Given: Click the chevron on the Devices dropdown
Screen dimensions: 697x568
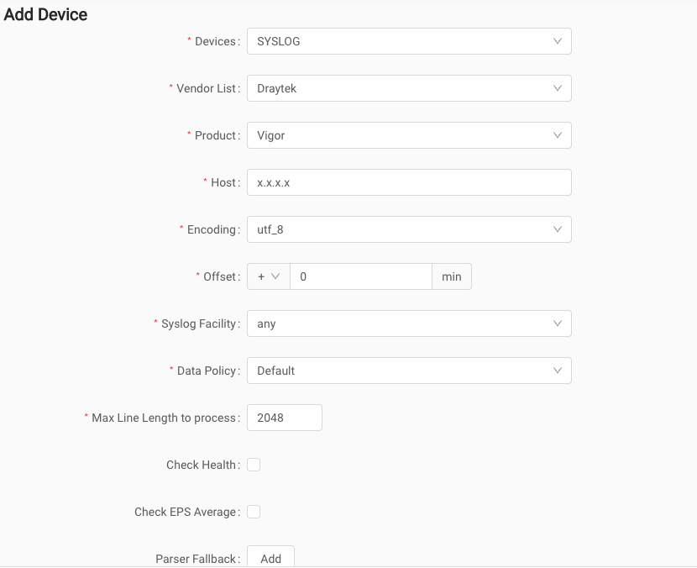Looking at the screenshot, I should pyautogui.click(x=556, y=40).
